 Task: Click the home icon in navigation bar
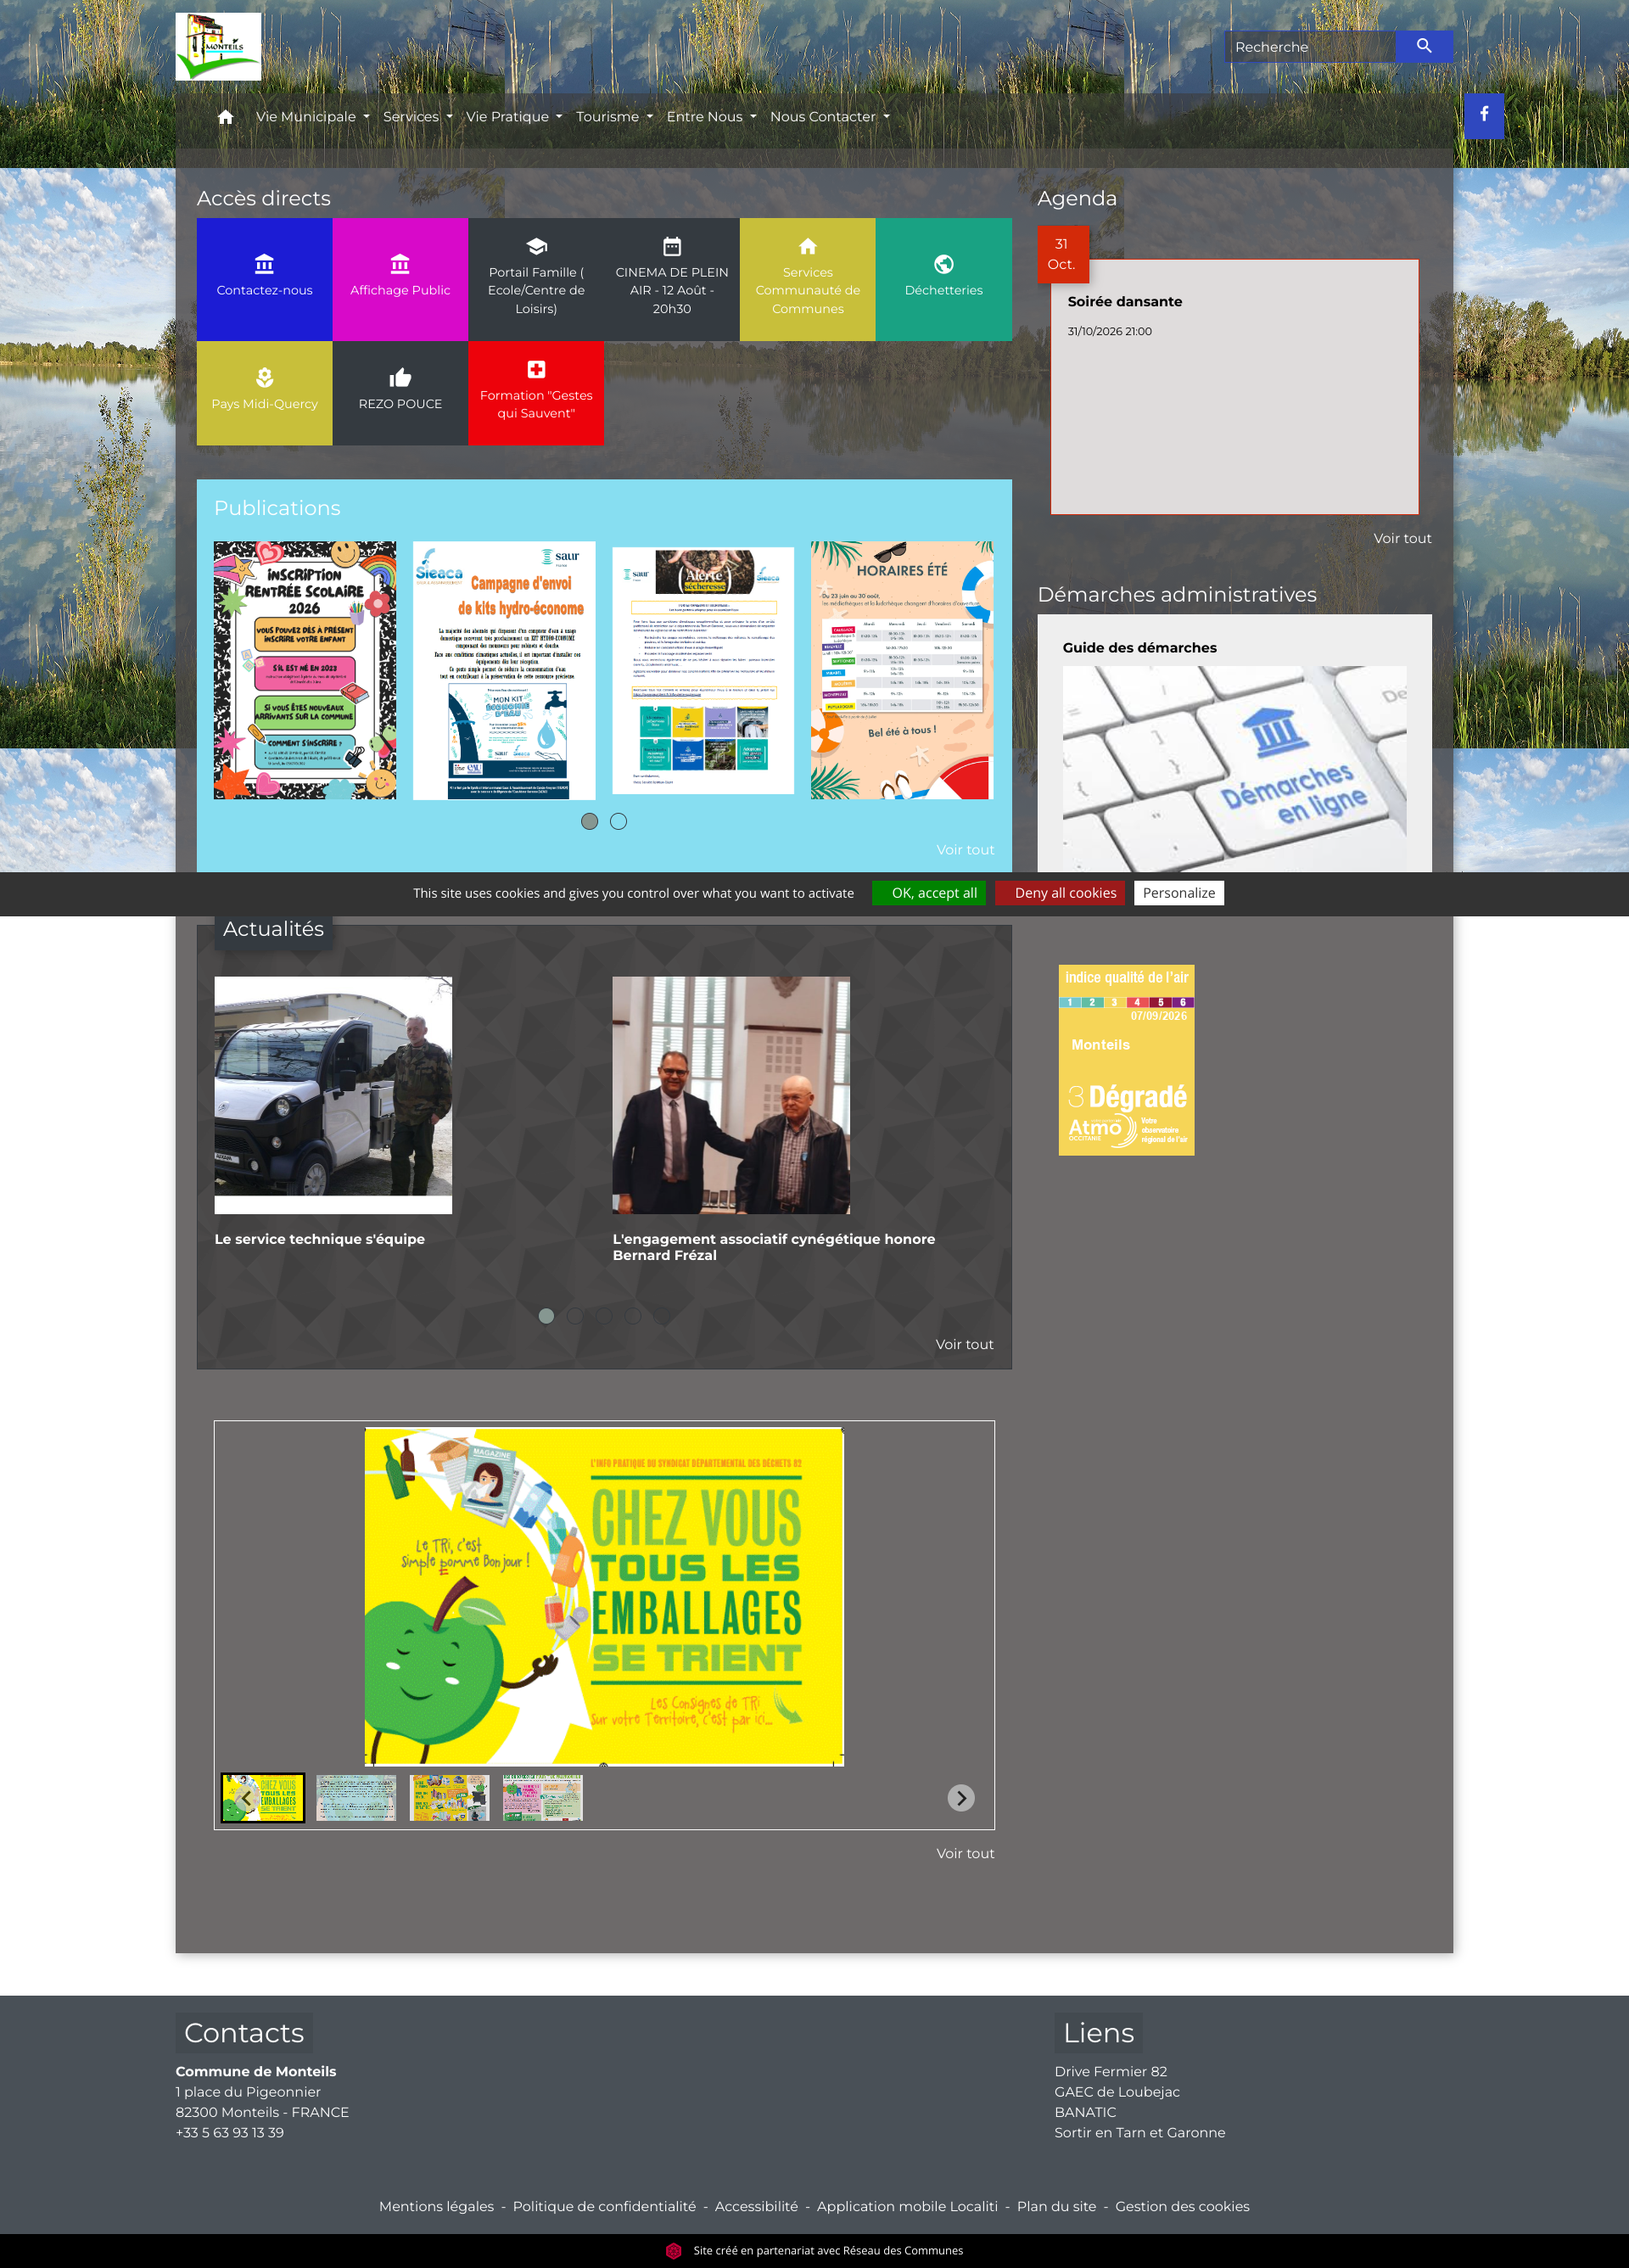pyautogui.click(x=225, y=117)
